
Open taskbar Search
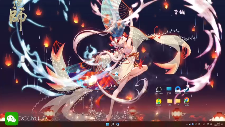pos(113,124)
